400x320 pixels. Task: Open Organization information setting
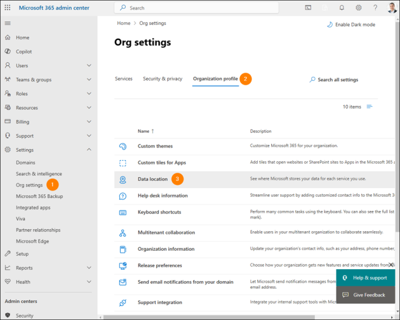(166, 249)
